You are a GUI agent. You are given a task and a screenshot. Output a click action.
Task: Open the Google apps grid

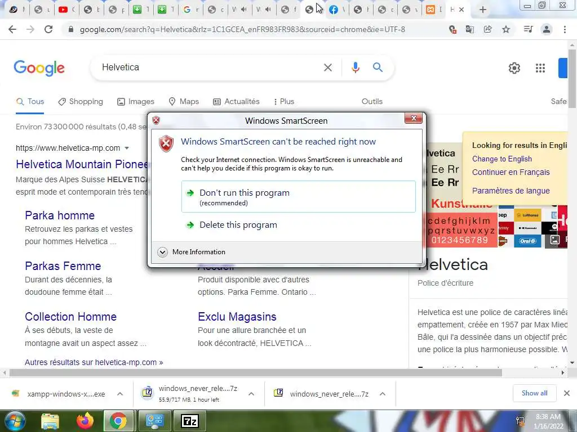click(x=540, y=68)
